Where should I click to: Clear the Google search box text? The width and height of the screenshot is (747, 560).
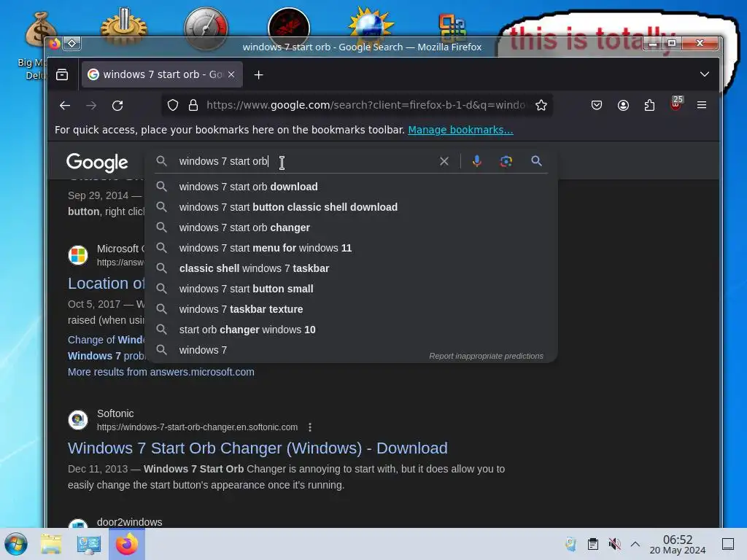[444, 161]
